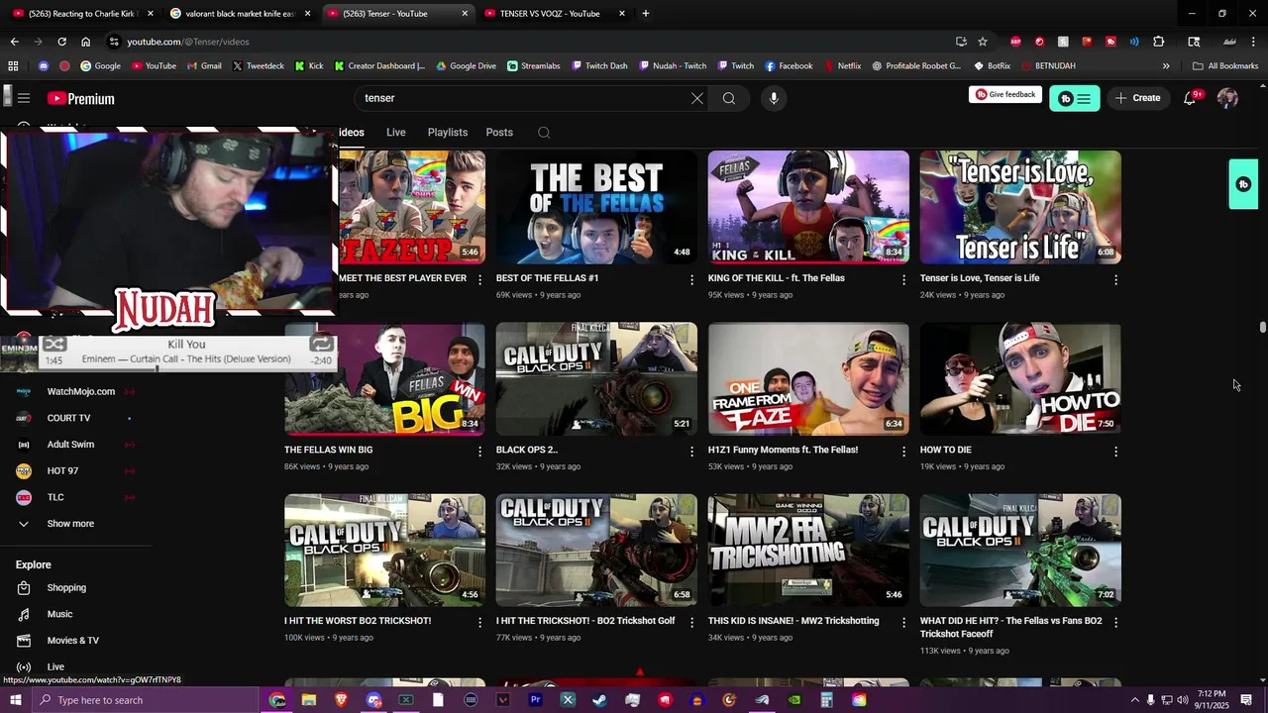Open Movies & TV in sidebar
Image resolution: width=1268 pixels, height=713 pixels.
click(72, 641)
